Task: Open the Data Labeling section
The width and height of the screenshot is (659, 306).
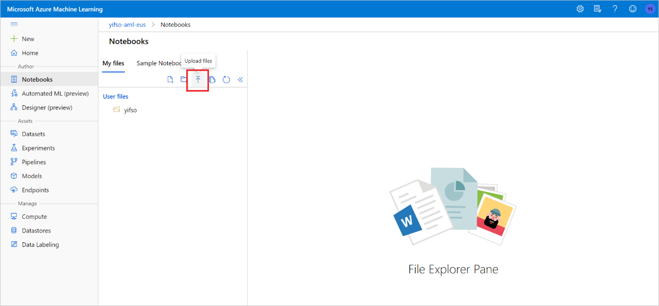Action: click(41, 244)
